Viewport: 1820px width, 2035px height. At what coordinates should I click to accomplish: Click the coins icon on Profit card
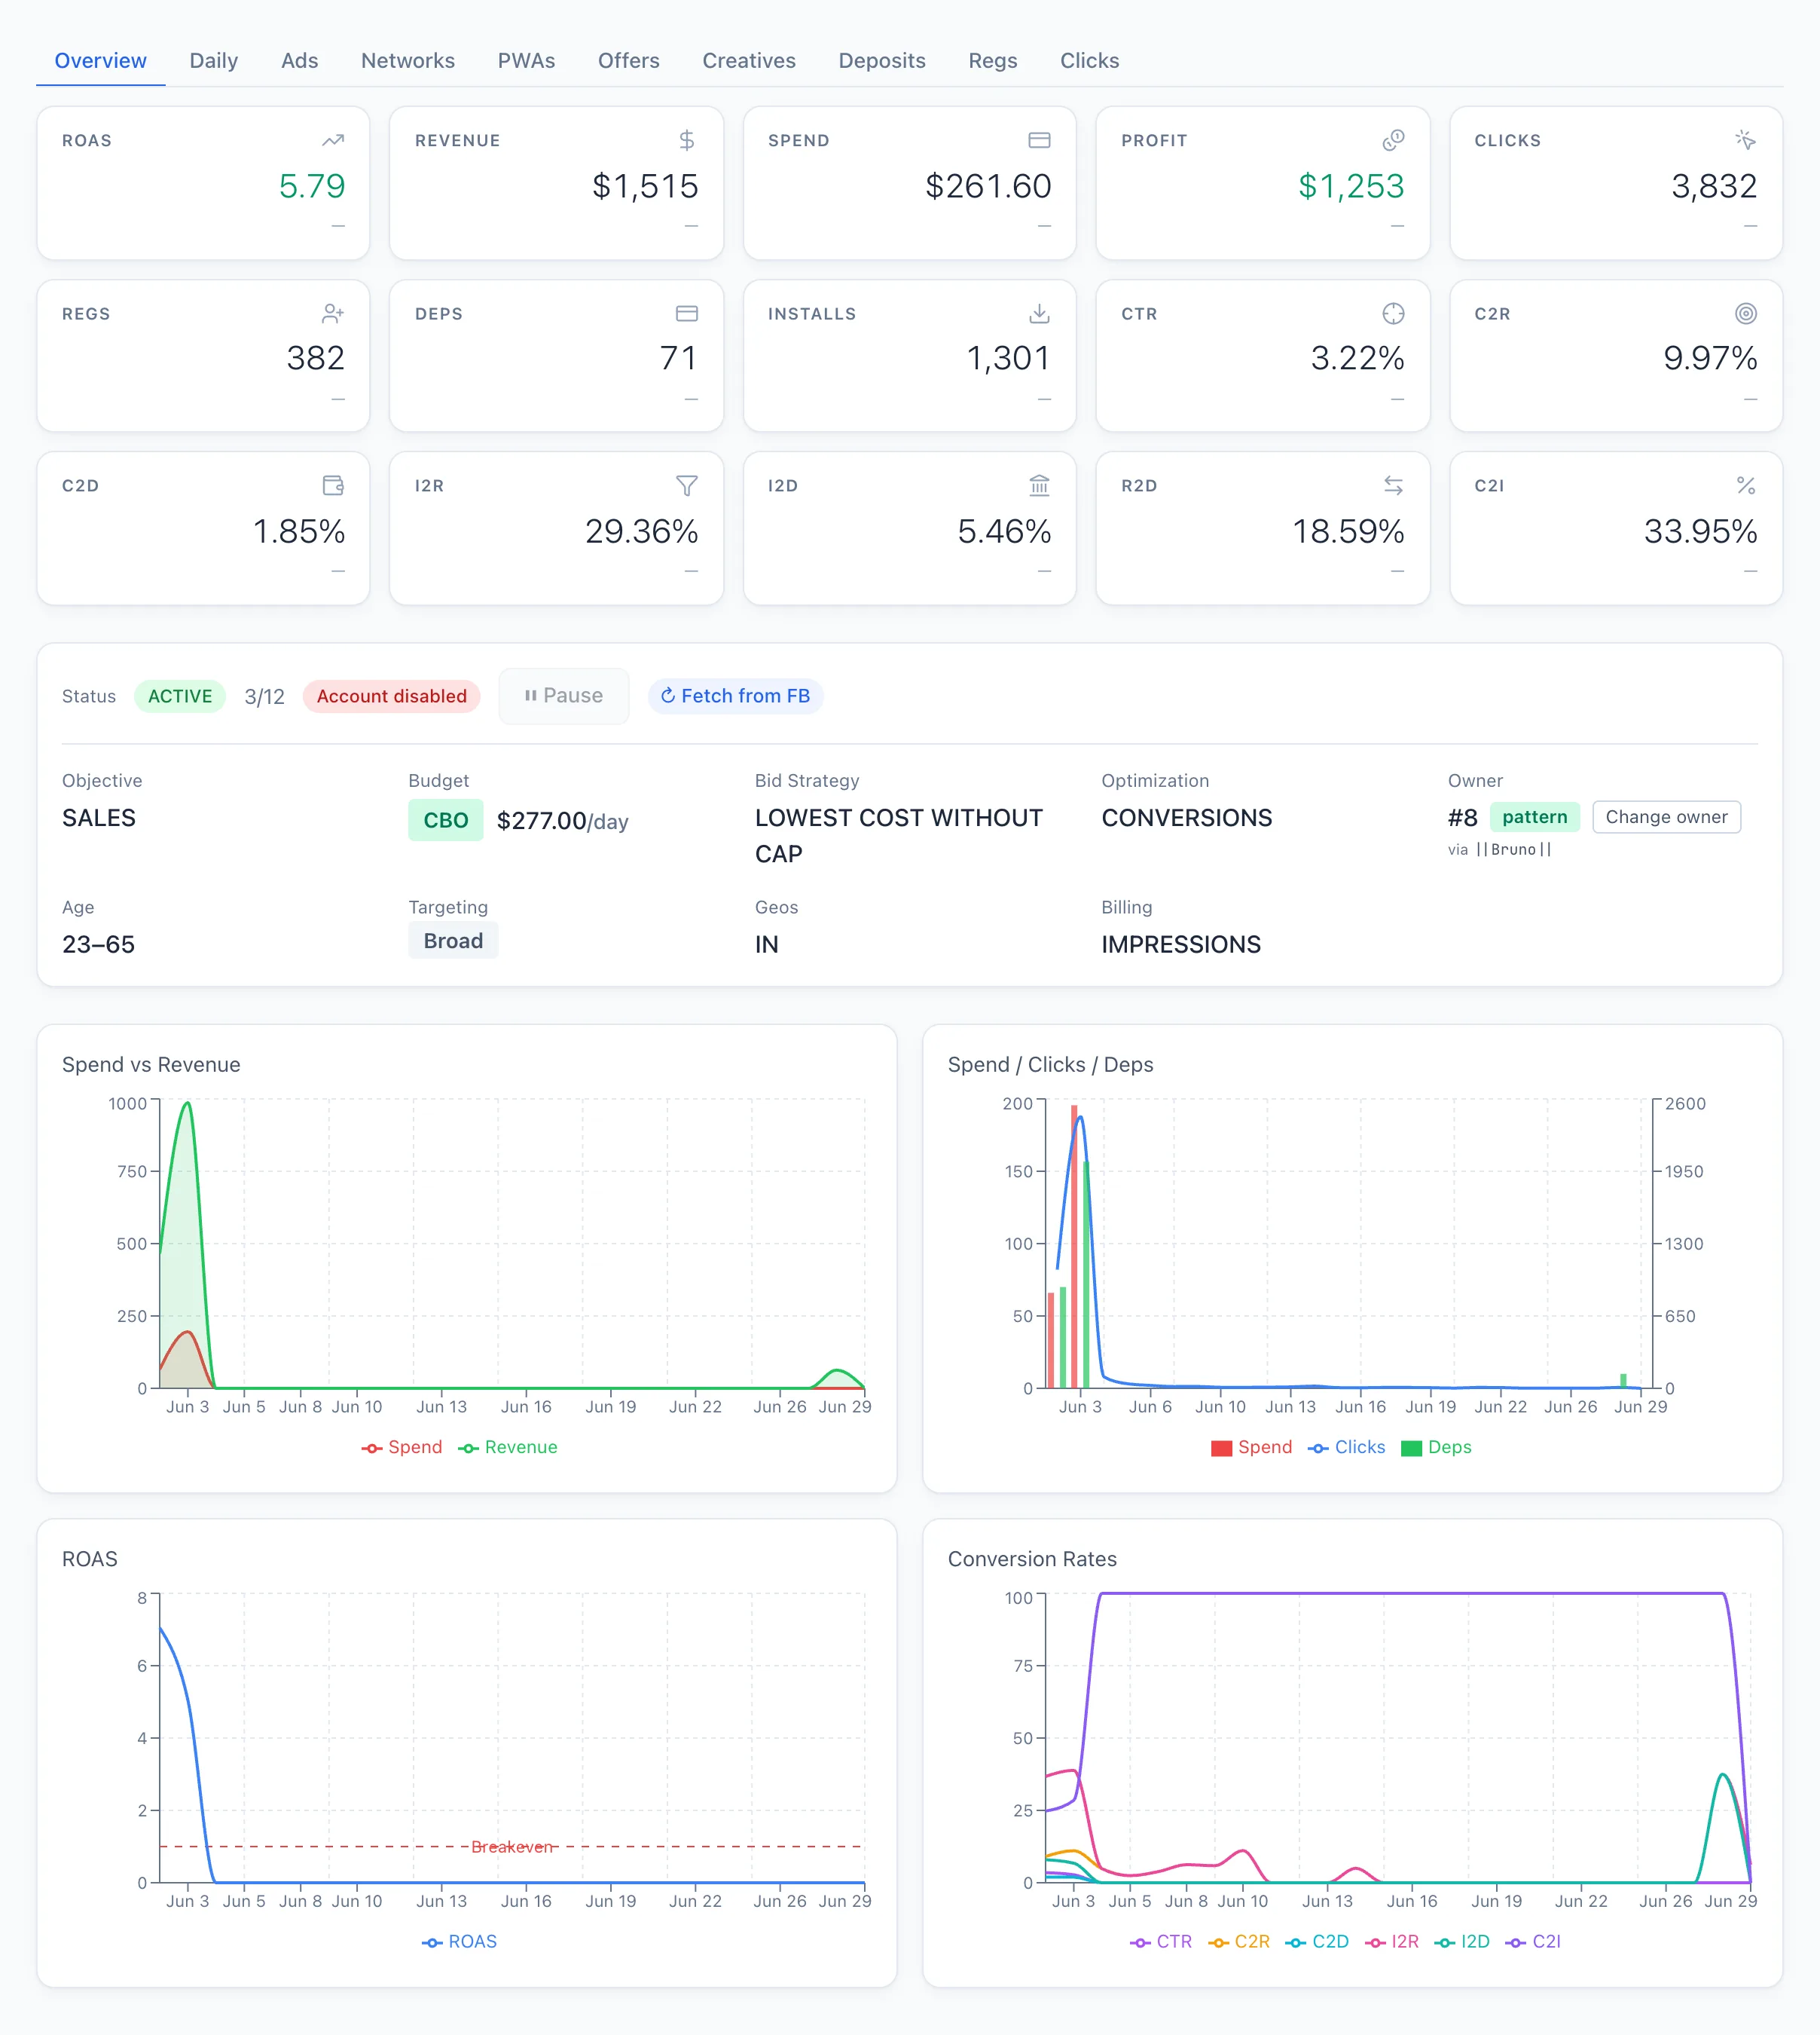click(x=1393, y=140)
